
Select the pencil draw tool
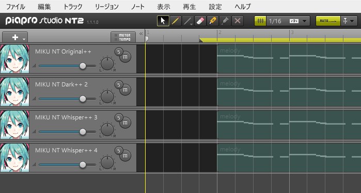(x=176, y=21)
